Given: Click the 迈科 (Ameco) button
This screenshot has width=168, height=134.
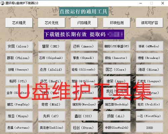Looking at the screenshot, I should [x=84, y=46].
